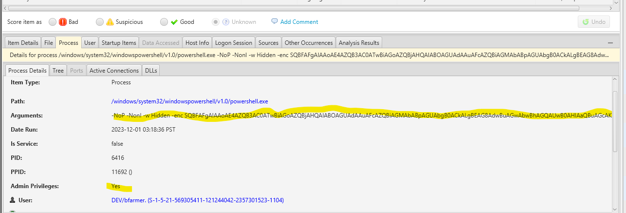Select the Good radio button

click(x=164, y=22)
